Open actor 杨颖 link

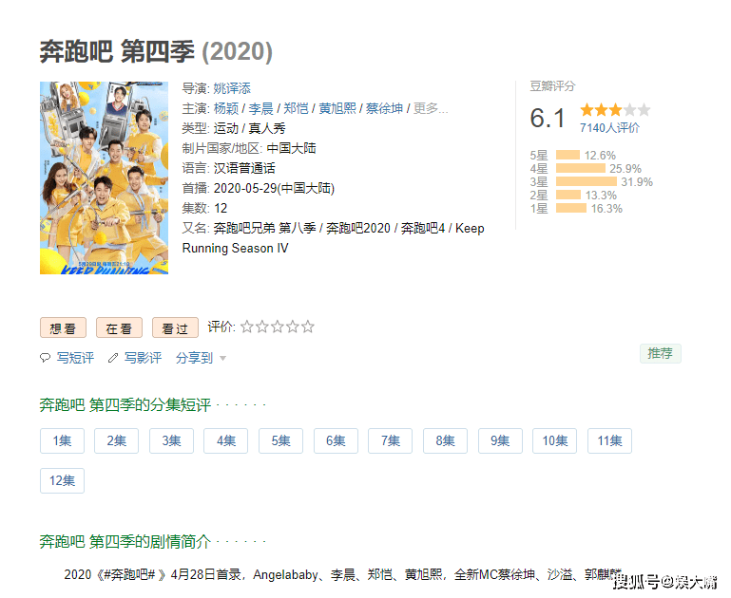coord(226,108)
